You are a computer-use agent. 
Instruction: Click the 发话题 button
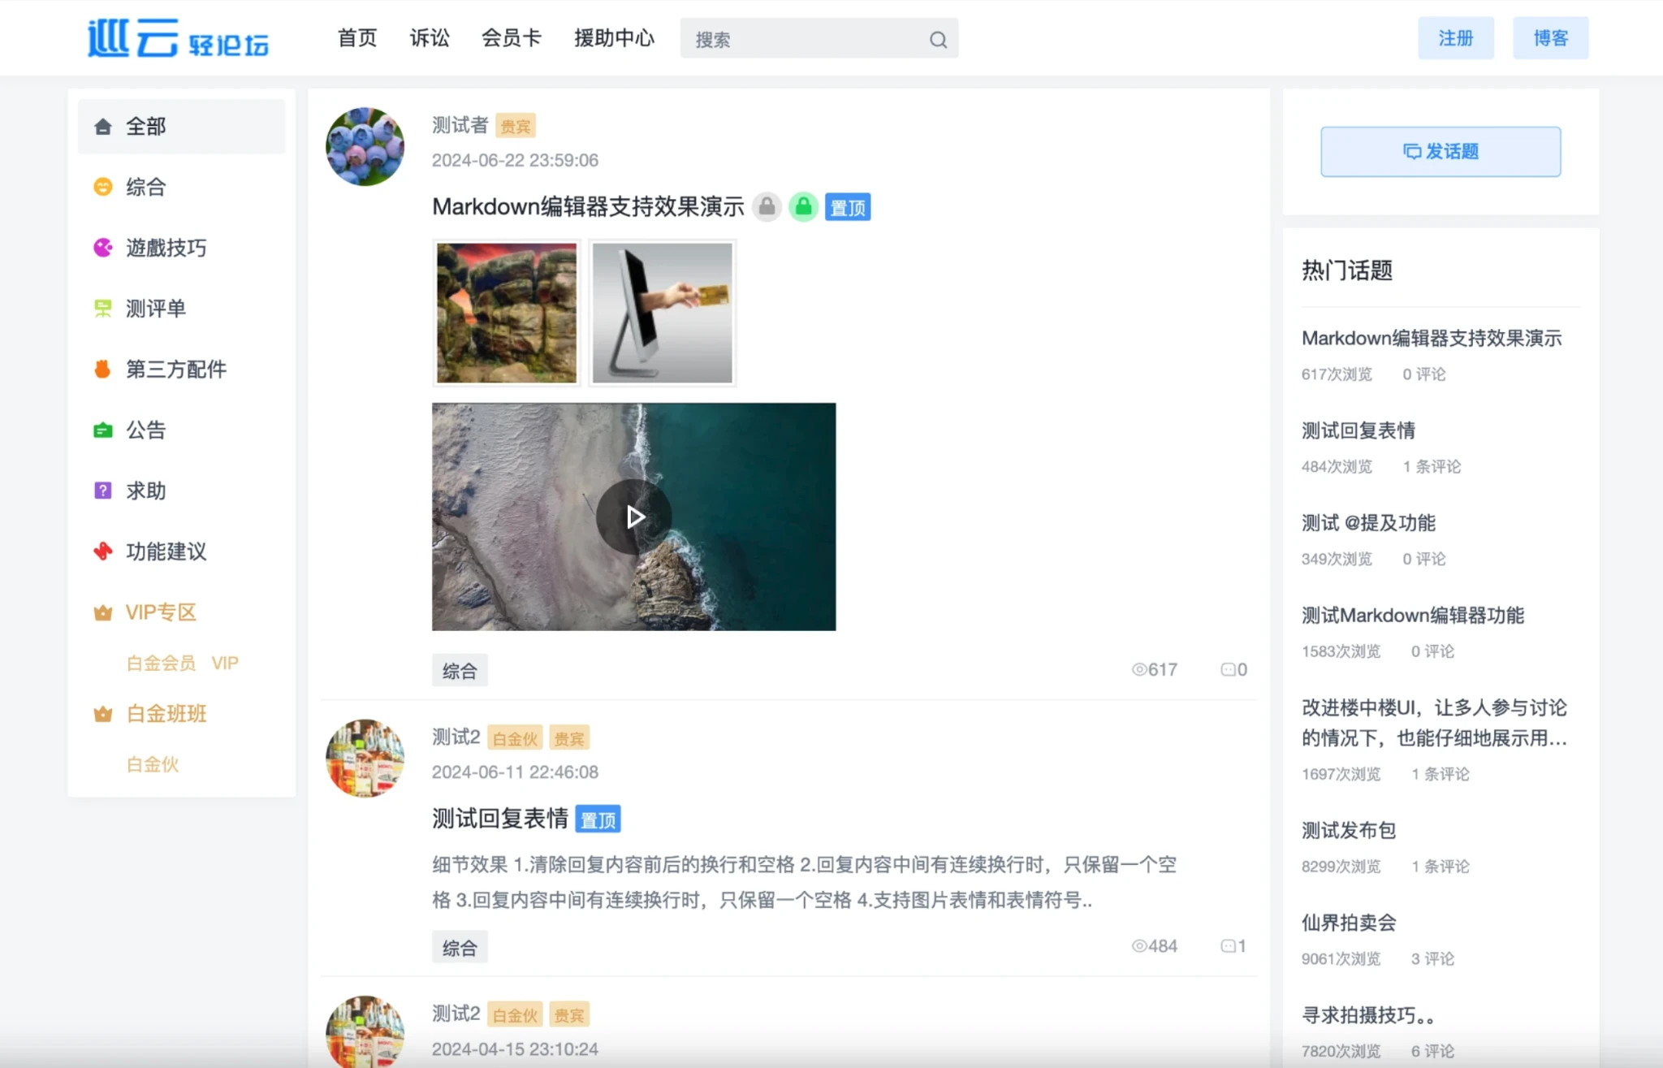point(1440,152)
